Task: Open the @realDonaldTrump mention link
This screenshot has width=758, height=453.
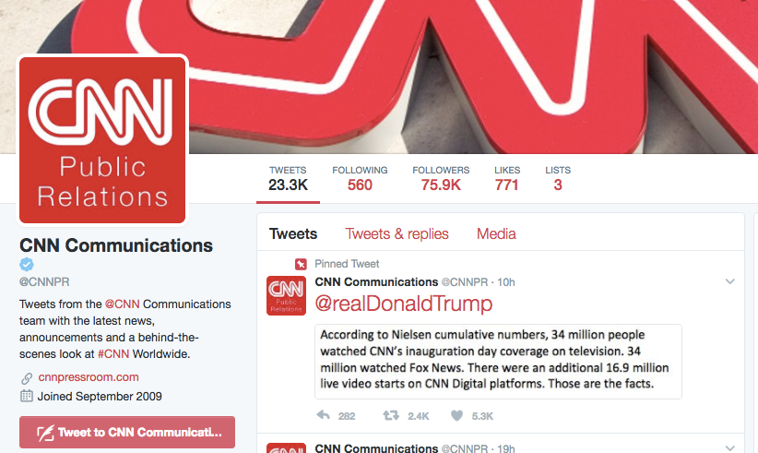Action: click(404, 304)
